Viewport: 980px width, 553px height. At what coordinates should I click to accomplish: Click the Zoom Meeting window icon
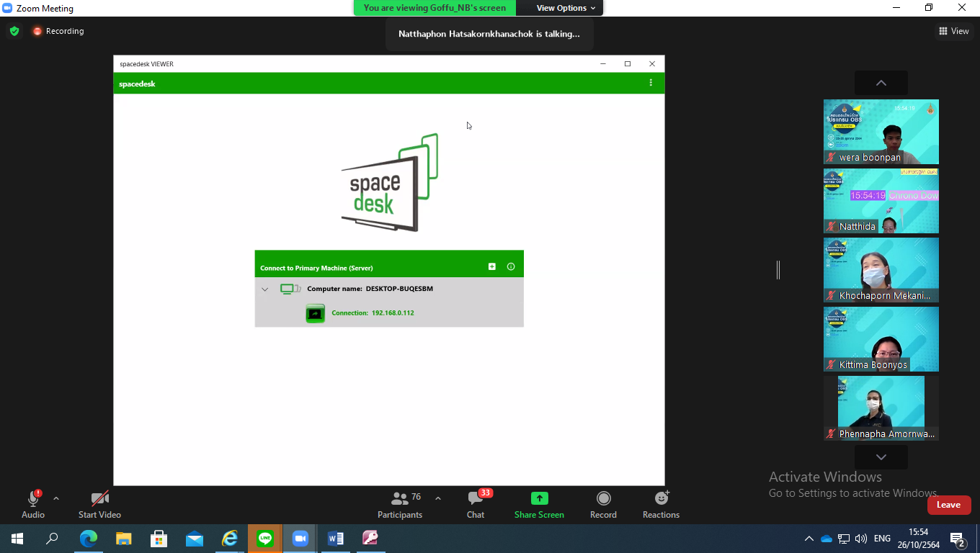click(x=7, y=8)
